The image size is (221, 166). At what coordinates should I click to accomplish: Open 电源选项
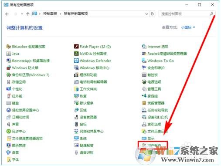click(x=151, y=82)
